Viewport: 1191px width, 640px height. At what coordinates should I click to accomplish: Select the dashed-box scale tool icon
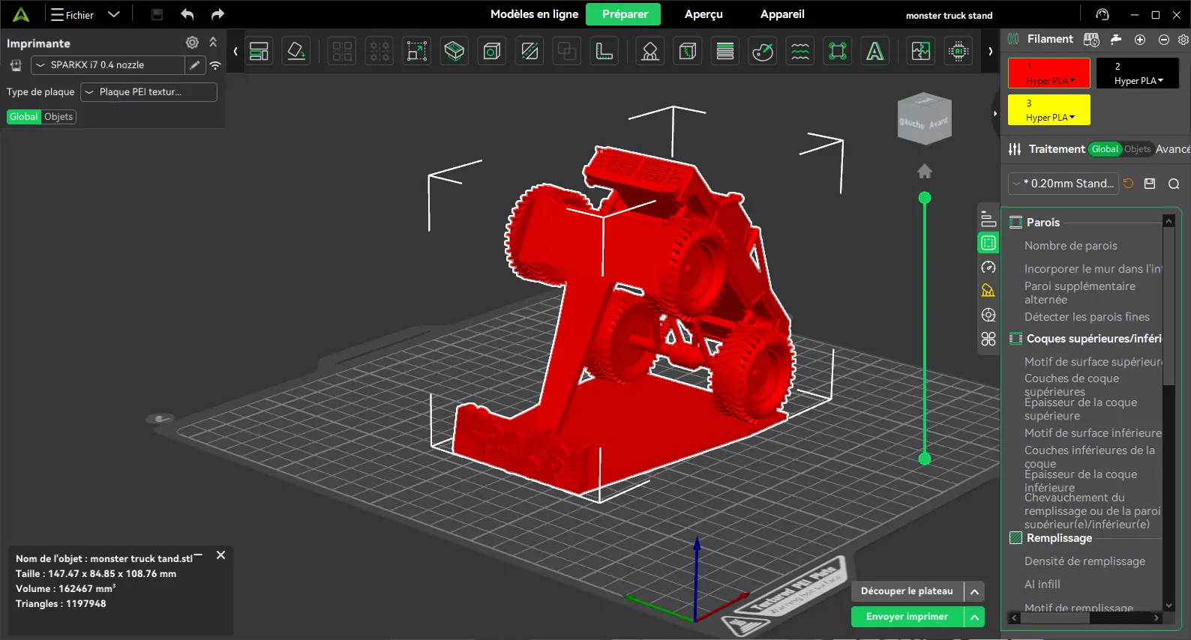coord(417,51)
